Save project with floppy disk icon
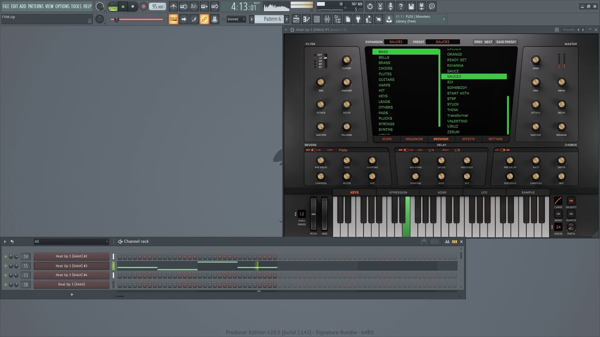This screenshot has height=337, width=600. click(x=411, y=7)
